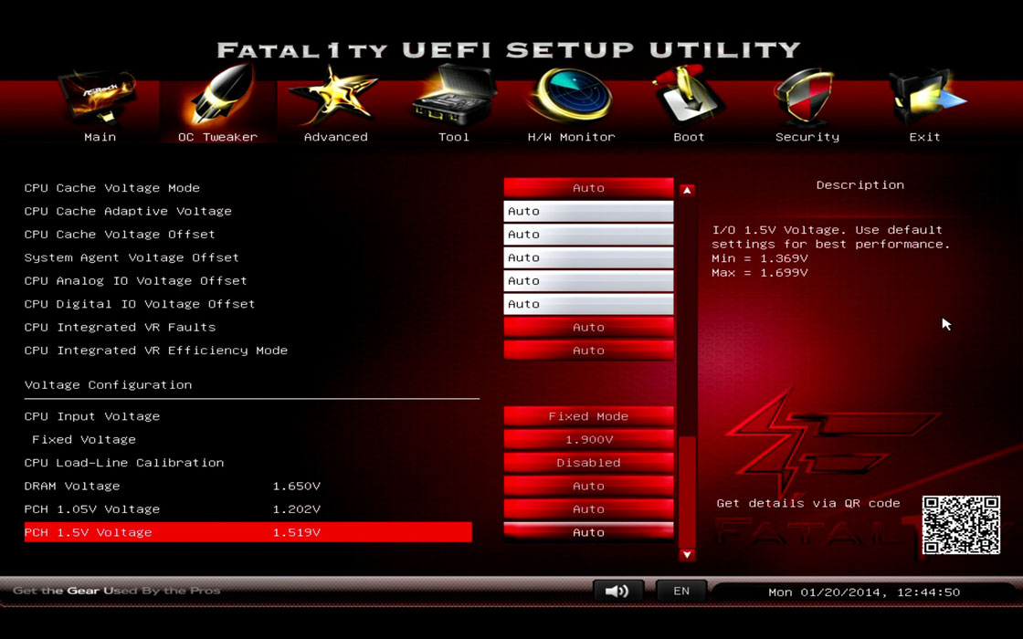Click the EN language button
Screen dimensions: 1023x639
[681, 592]
